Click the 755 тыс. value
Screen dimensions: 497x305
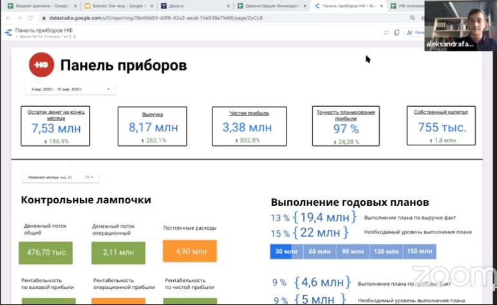tap(442, 127)
